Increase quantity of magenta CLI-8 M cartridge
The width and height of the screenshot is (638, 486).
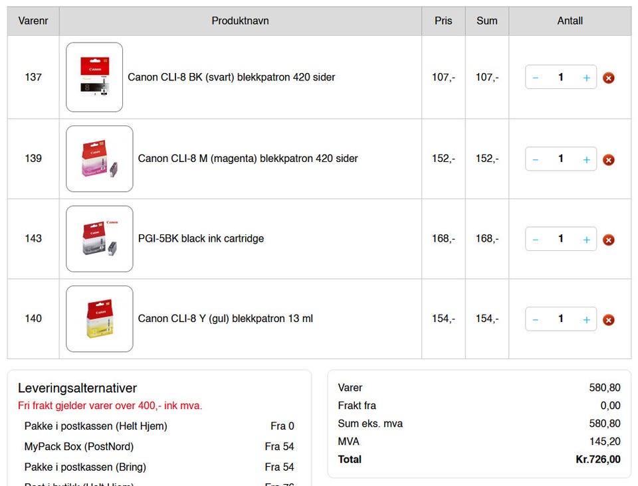click(586, 160)
